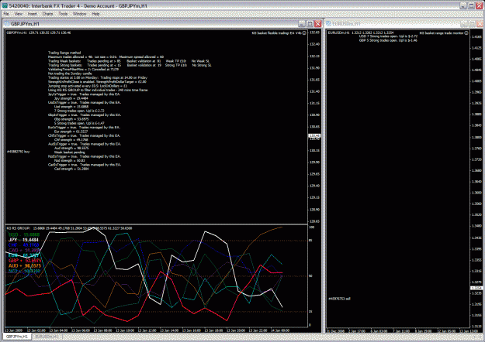Viewport: 485px width, 342px height.
Task: Click the EURUSDm,H1 chart window icon
Action: 329,24
